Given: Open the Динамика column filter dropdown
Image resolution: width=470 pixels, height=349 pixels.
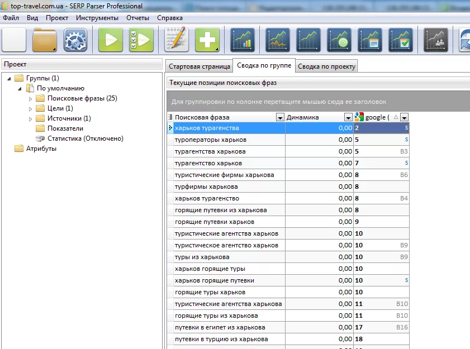Looking at the screenshot, I should pyautogui.click(x=348, y=117).
